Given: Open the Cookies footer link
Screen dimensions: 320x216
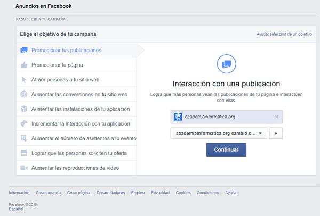Looking at the screenshot, I should pos(183,193).
